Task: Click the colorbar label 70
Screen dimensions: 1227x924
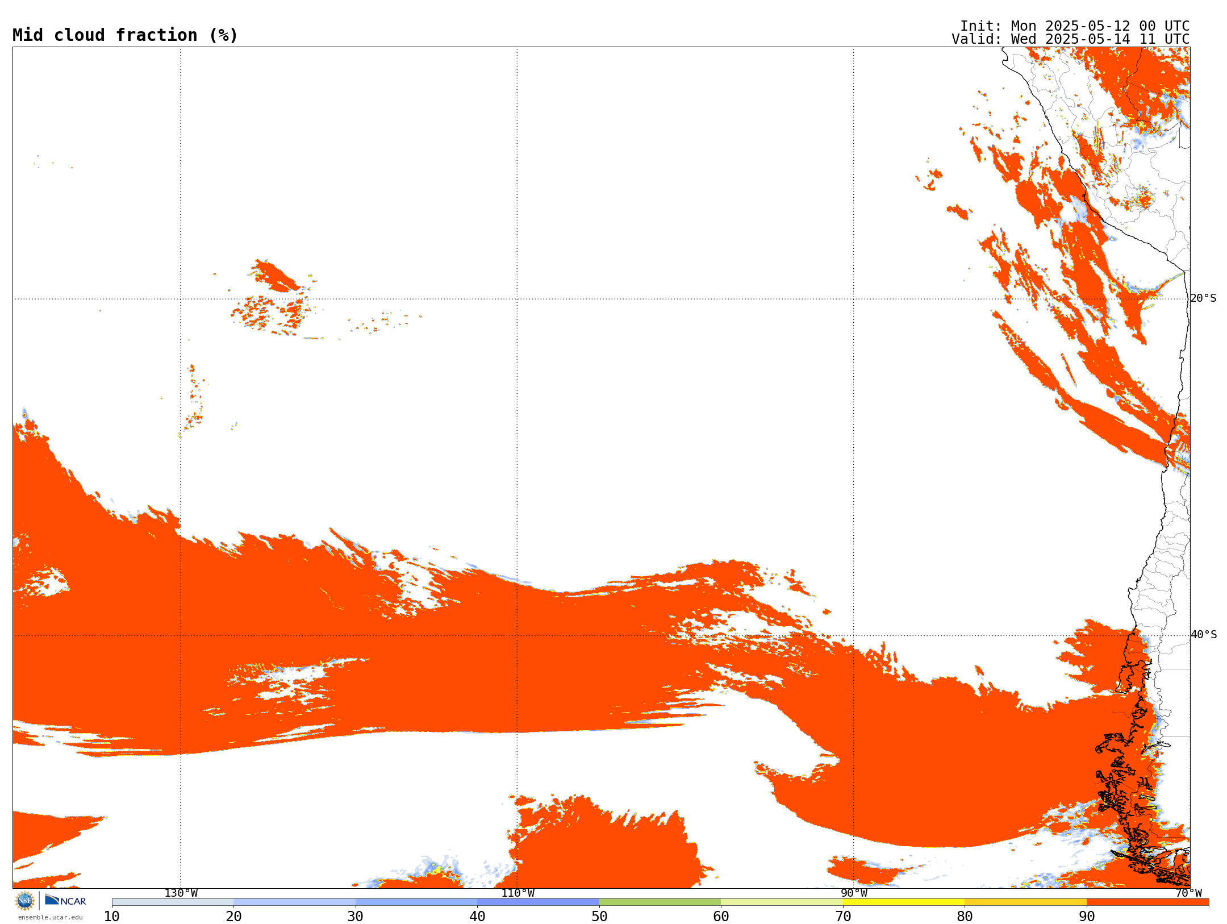Action: pos(843,916)
